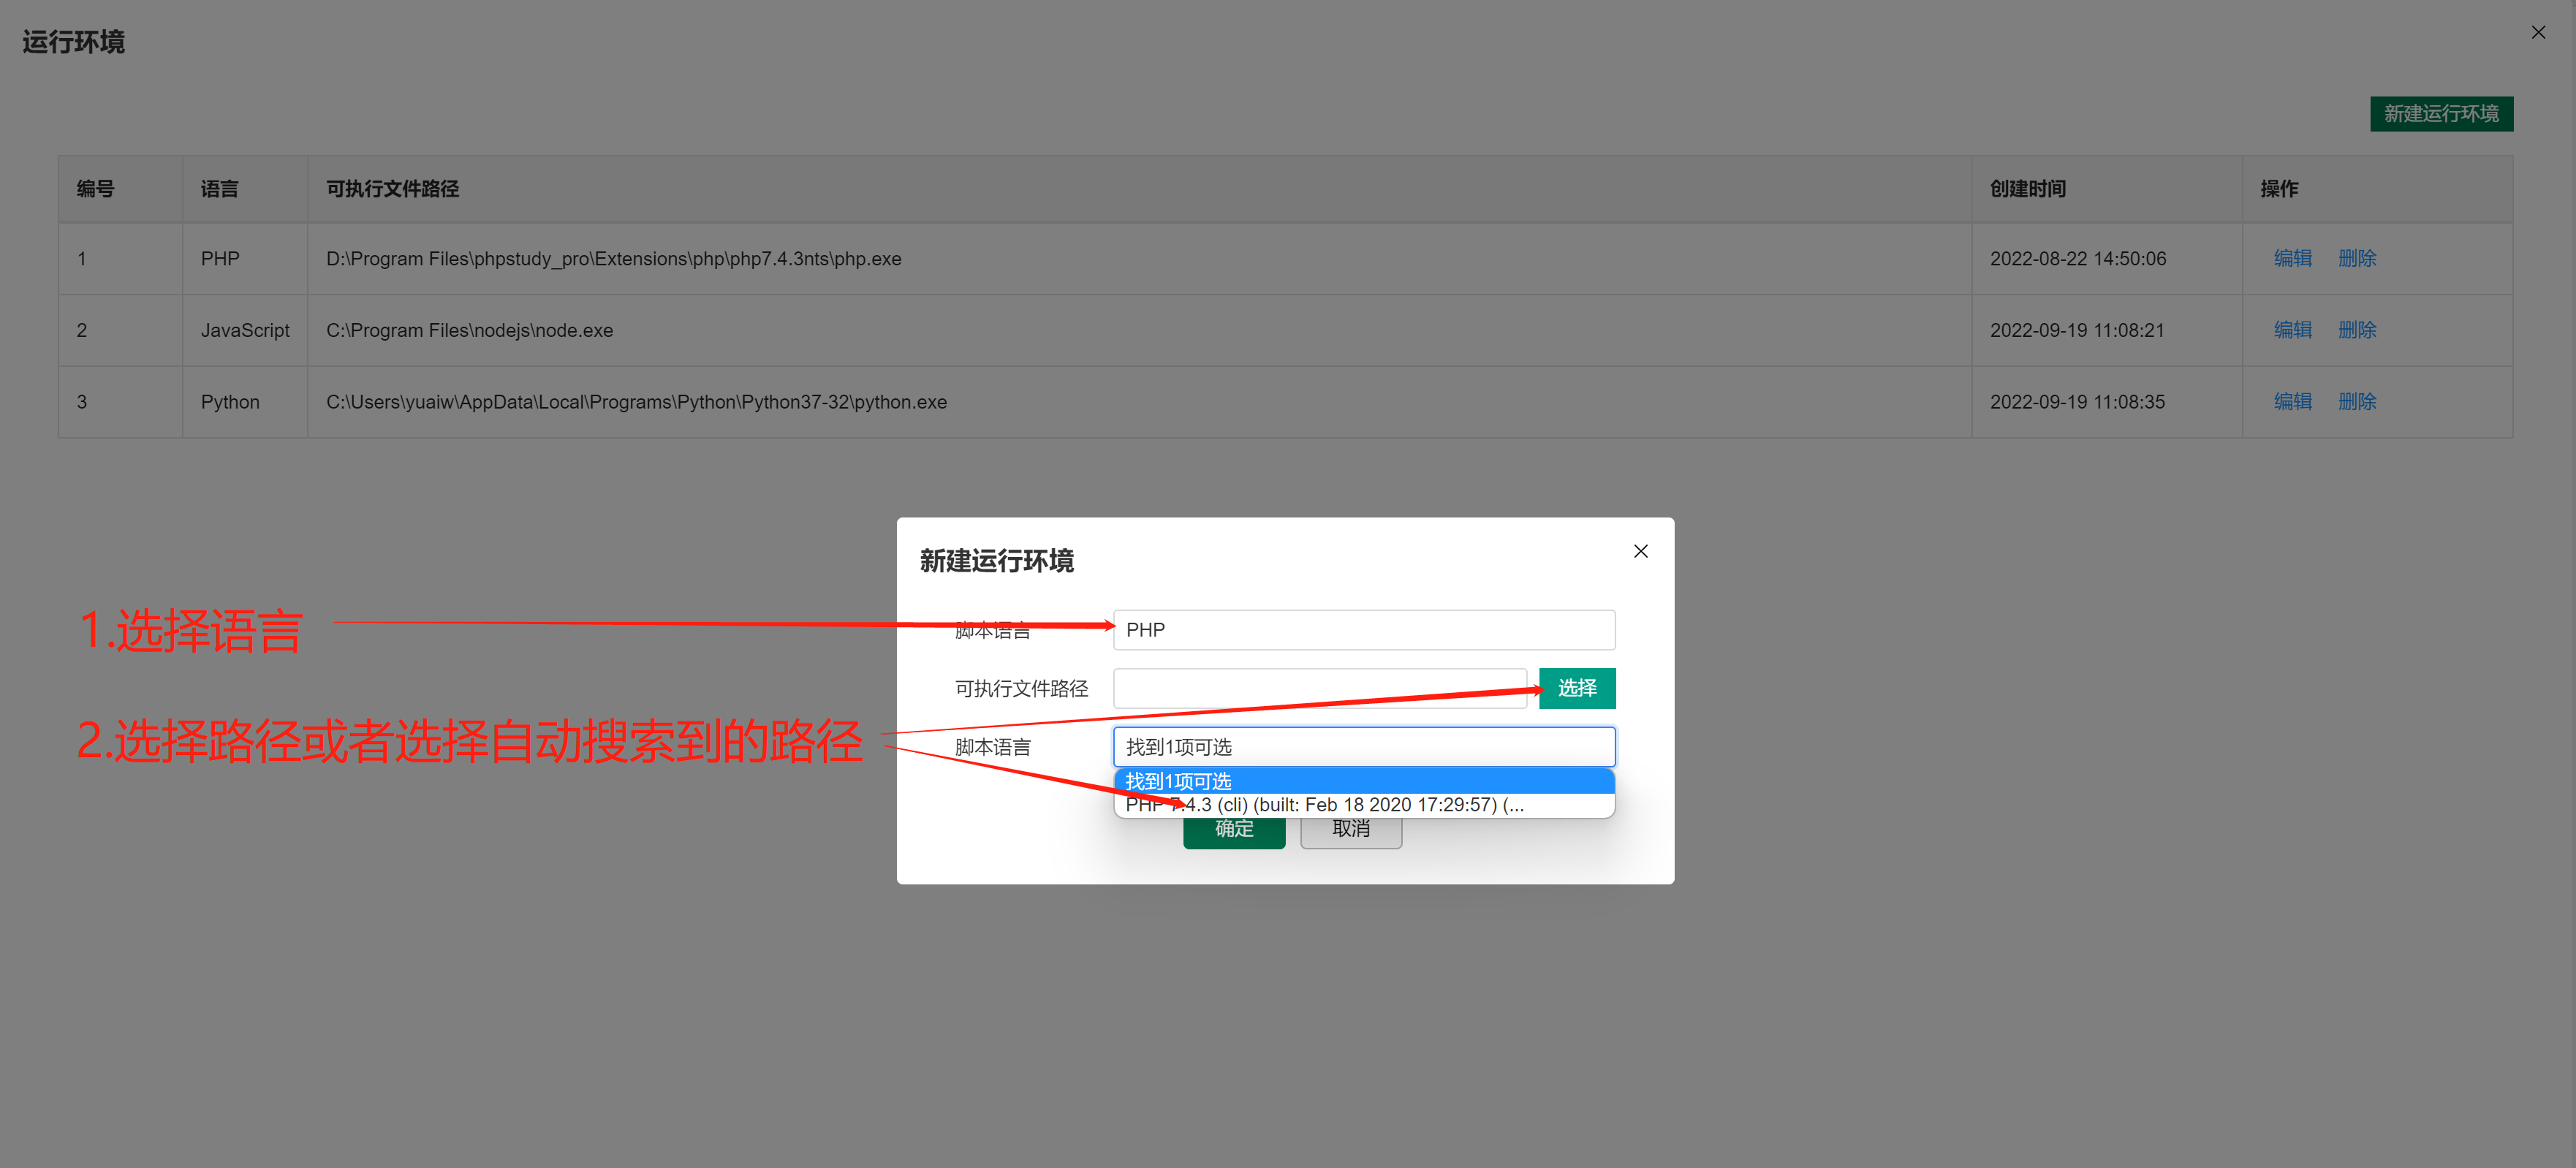
Task: Edit the Python environment row
Action: 2292,402
